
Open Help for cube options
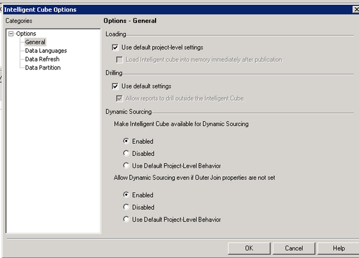339,248
